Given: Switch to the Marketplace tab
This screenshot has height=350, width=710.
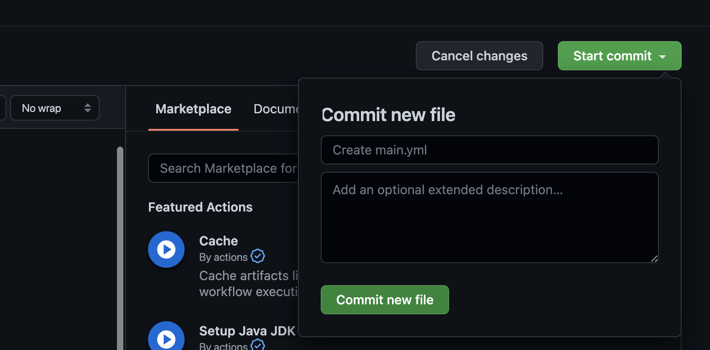Looking at the screenshot, I should [193, 109].
